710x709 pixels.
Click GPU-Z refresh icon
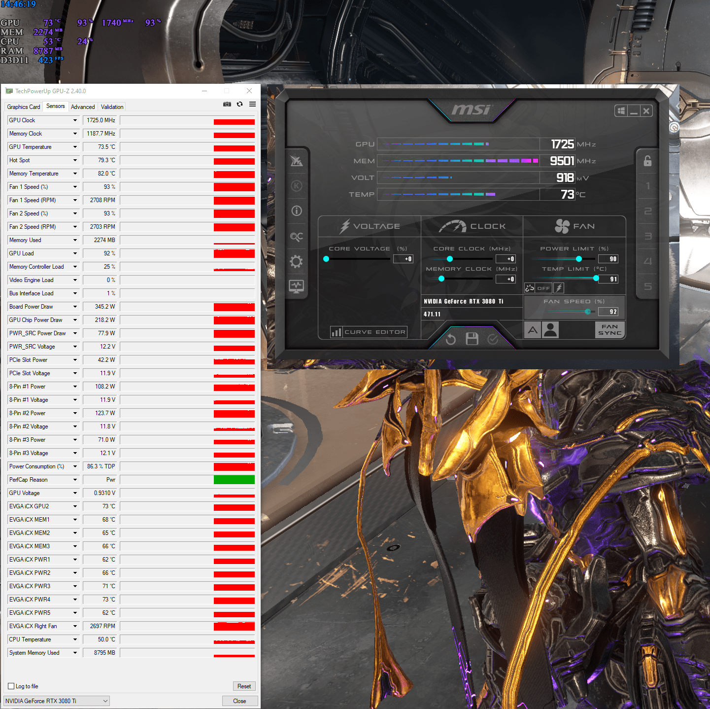[x=239, y=104]
